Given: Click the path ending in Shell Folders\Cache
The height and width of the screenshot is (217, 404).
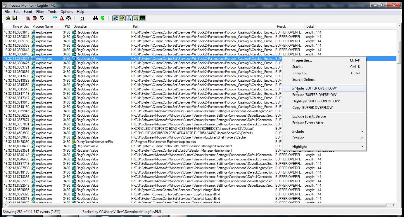Looking at the screenshot, I should [x=189, y=137].
